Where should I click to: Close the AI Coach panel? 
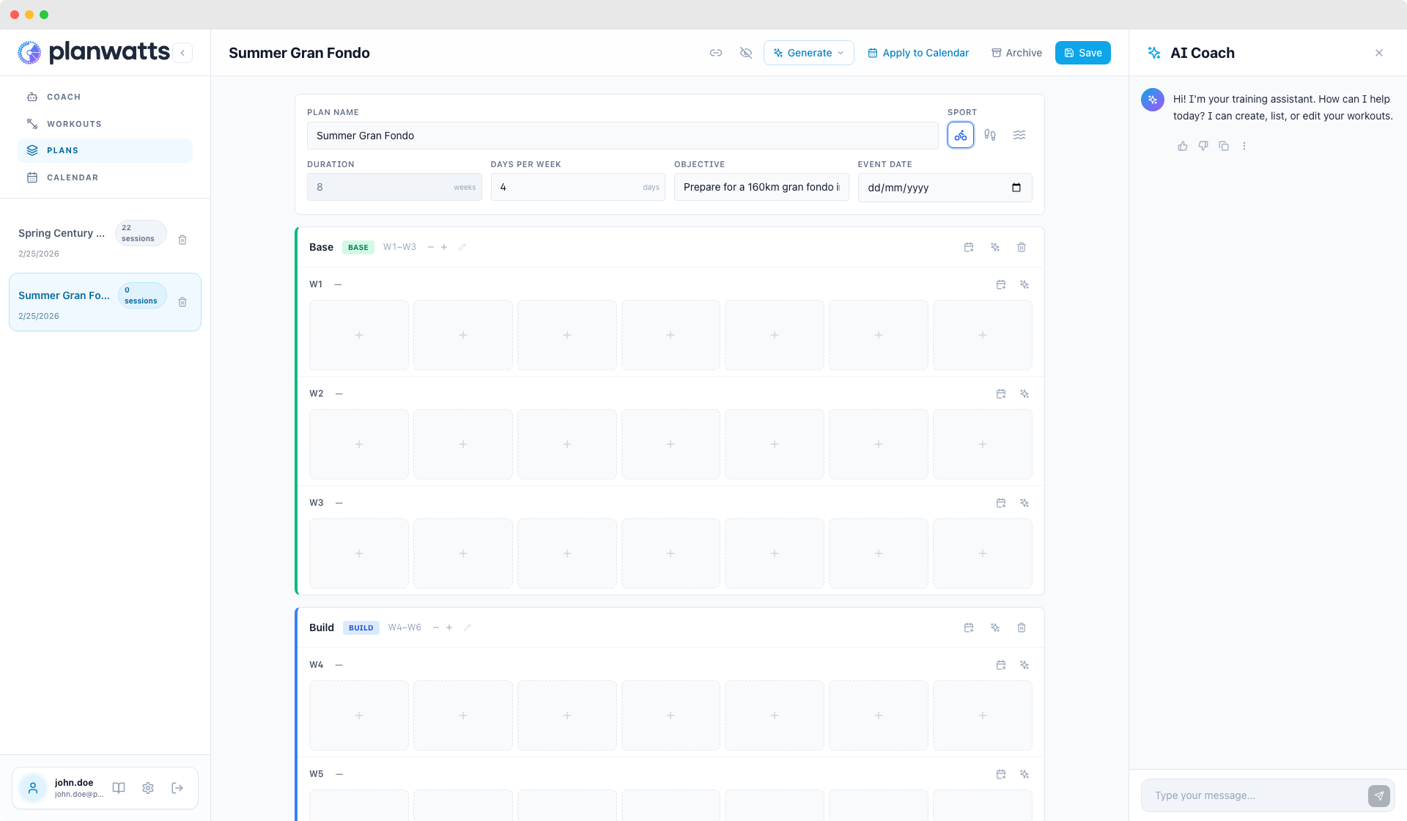(x=1379, y=53)
